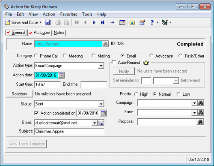
Task: Click the Print icon in toolbar
Action: click(x=58, y=22)
